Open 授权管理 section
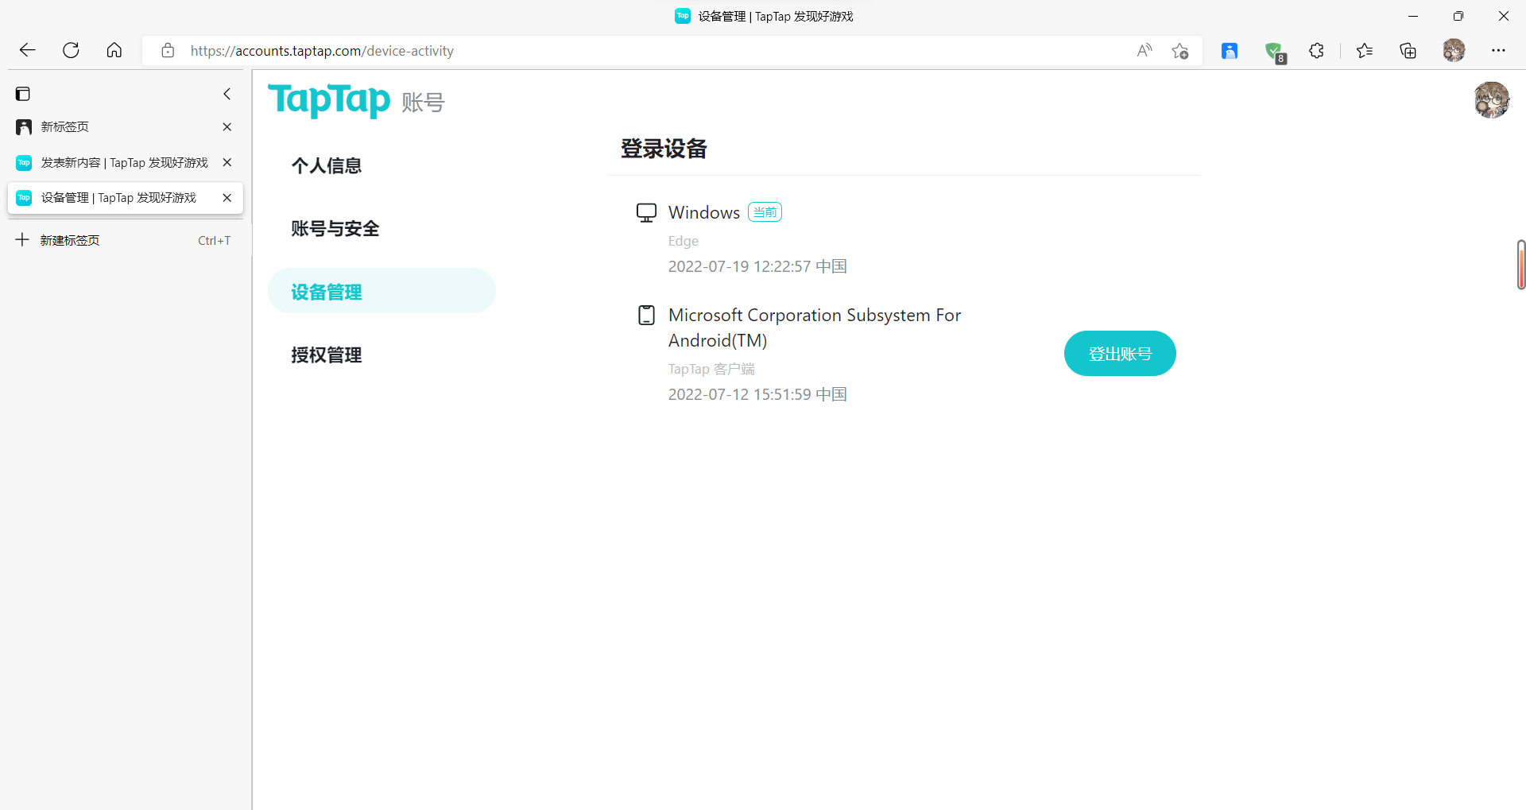 327,355
